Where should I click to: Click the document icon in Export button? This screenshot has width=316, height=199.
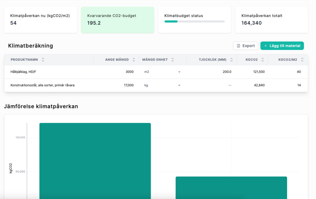[x=238, y=46]
